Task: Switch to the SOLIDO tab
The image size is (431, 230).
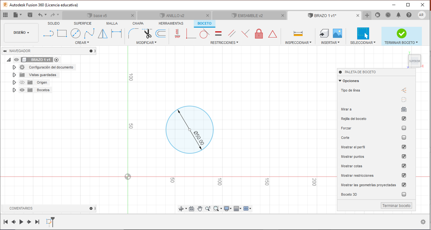Action: [54, 23]
